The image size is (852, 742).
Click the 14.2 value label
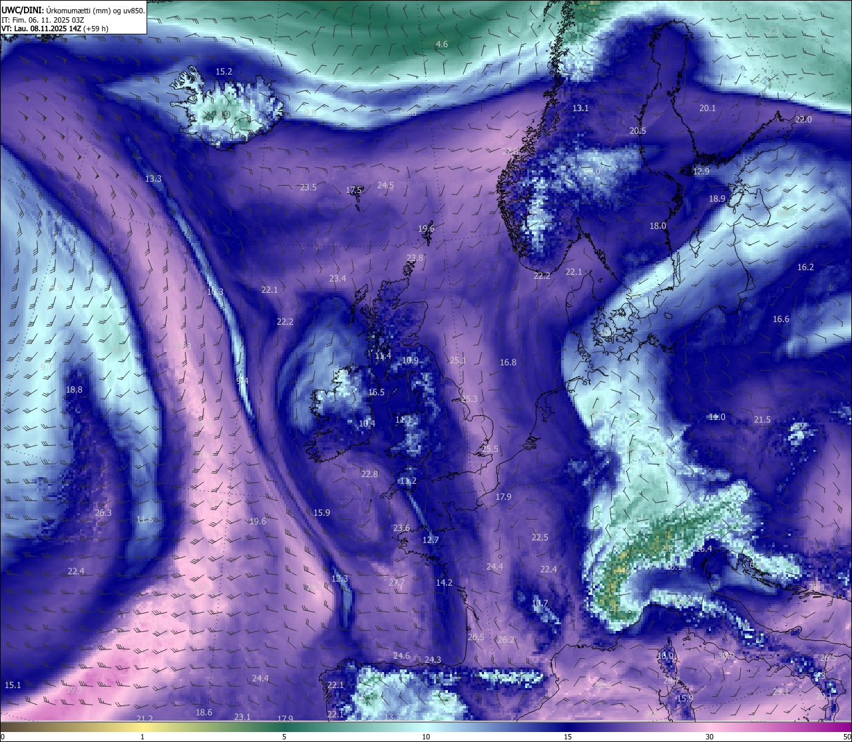[x=444, y=582]
